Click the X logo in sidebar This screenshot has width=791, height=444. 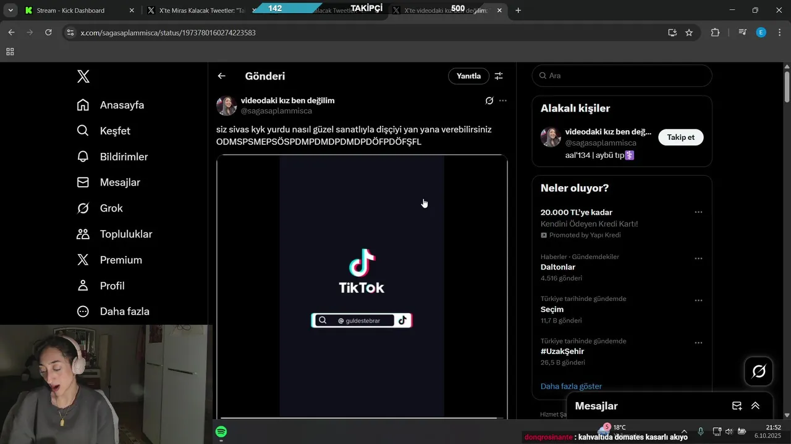point(83,76)
